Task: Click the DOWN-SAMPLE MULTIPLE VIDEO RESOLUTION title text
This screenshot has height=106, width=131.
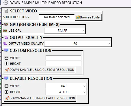Action: [46, 3]
